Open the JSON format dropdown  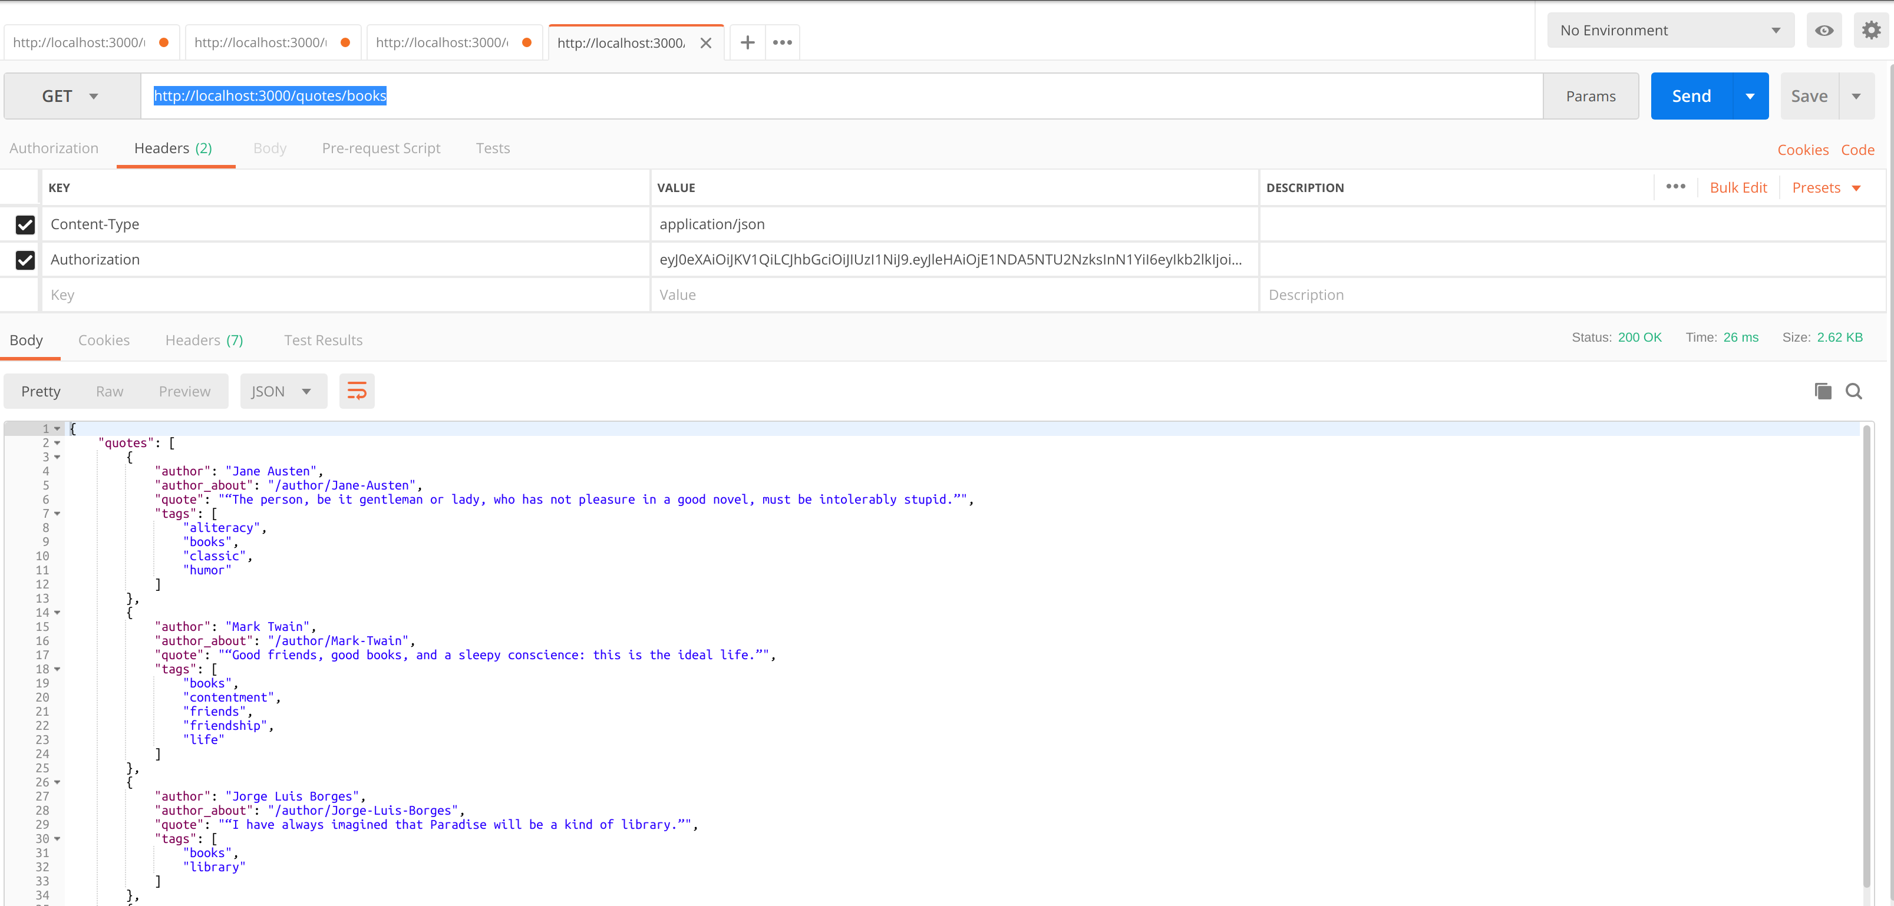point(283,391)
